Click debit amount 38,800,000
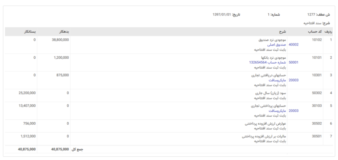Viewport: 338px width, 160px height. click(60, 40)
